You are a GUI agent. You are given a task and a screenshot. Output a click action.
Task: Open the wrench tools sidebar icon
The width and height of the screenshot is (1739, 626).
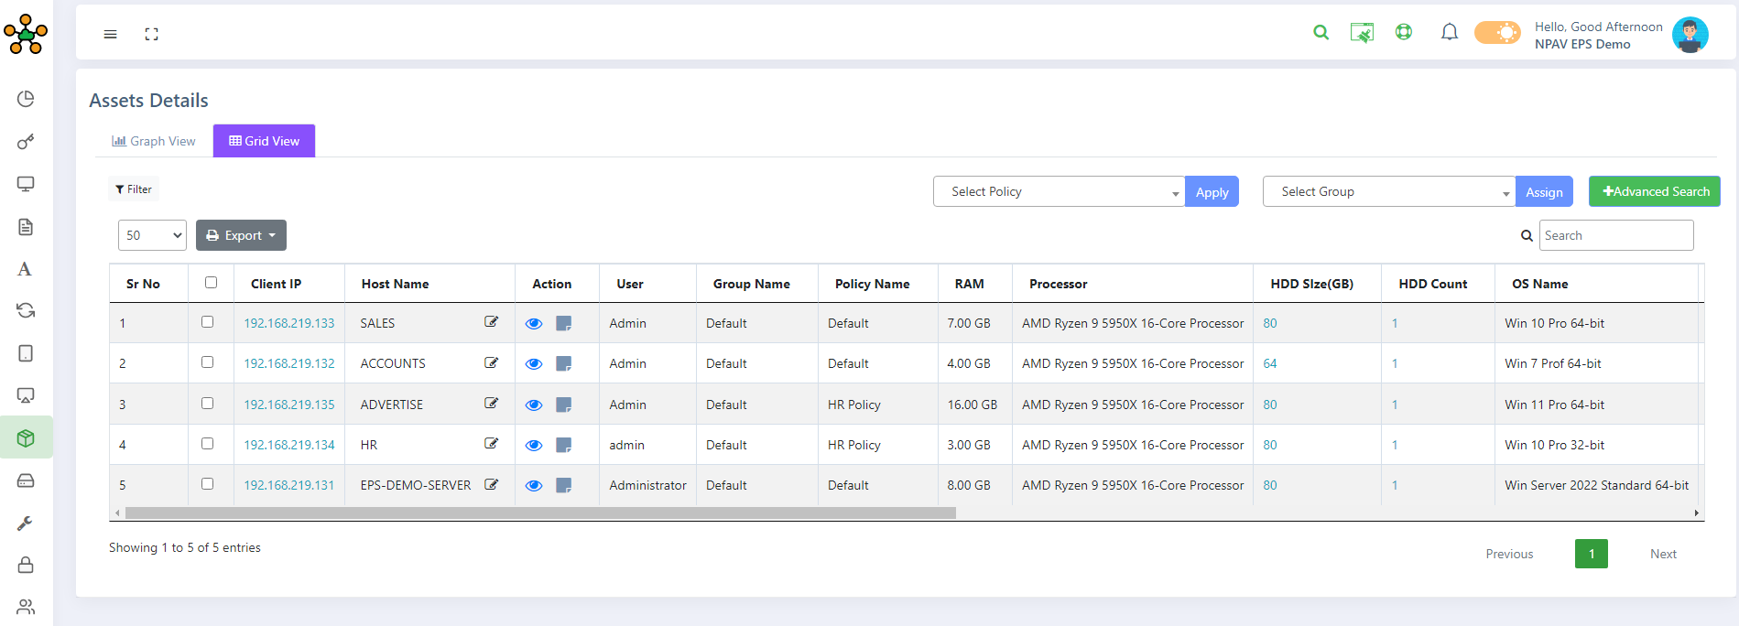[x=26, y=523]
